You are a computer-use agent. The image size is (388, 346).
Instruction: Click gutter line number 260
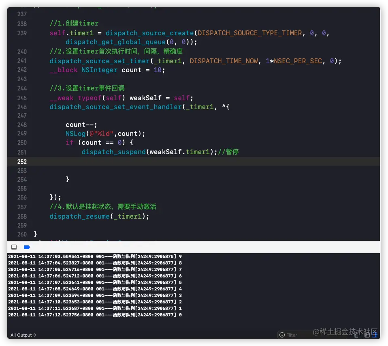pos(22,234)
